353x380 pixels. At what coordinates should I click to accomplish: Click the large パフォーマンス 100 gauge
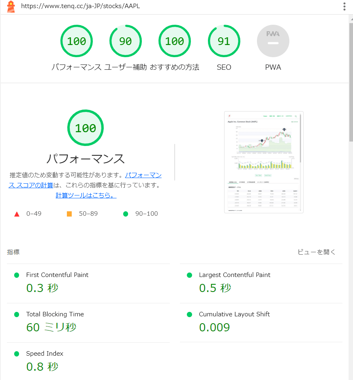click(86, 128)
